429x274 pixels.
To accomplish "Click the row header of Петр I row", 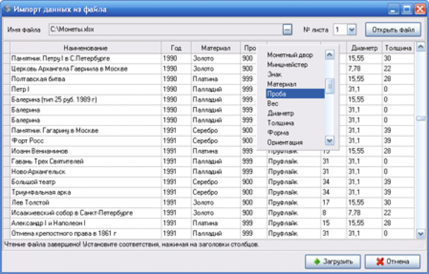I will (6, 89).
